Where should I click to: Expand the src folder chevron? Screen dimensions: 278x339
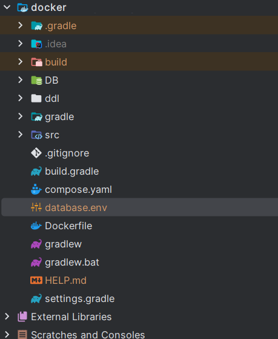[21, 135]
